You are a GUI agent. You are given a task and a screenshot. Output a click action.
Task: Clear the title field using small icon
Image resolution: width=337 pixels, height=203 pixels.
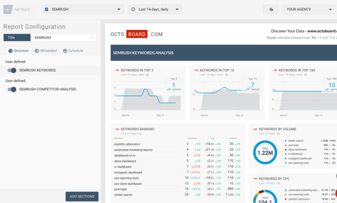click(x=92, y=37)
